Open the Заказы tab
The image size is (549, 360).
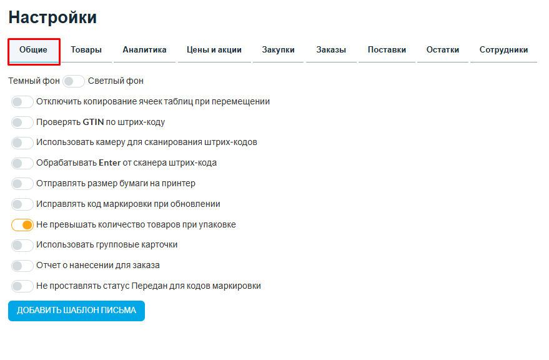(331, 50)
